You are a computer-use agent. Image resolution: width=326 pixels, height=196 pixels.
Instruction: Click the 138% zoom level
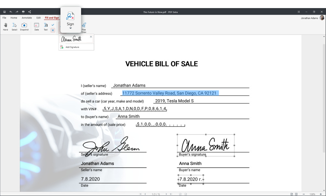coord(312,194)
